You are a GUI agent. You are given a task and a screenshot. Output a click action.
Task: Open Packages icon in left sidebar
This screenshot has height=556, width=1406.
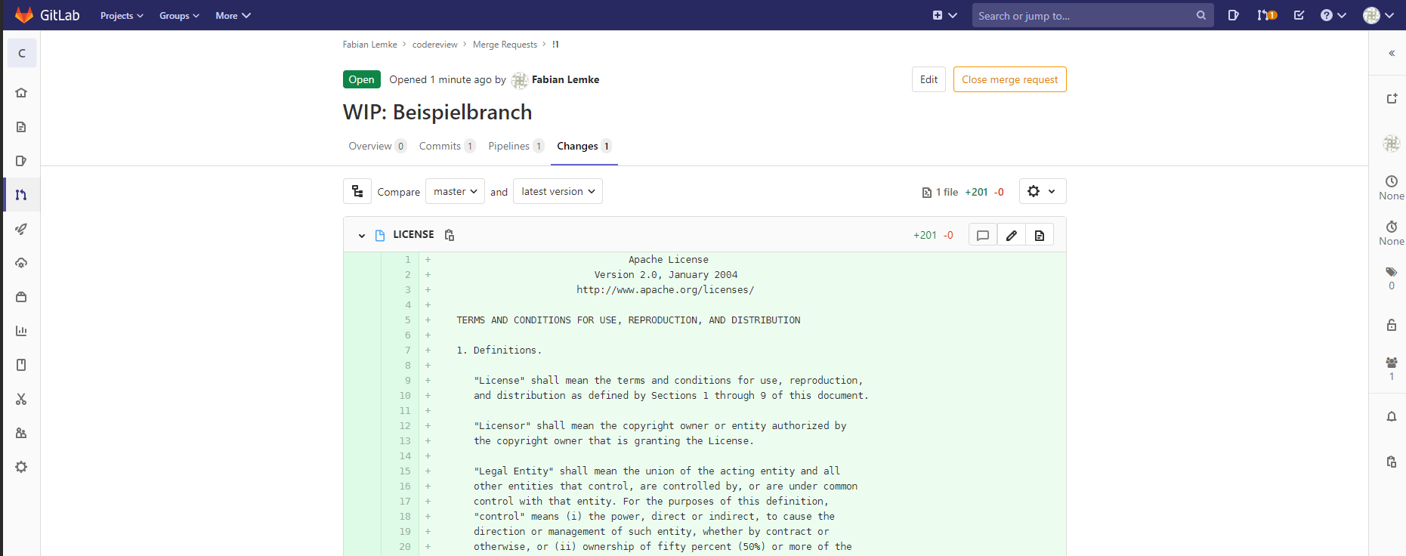(21, 297)
